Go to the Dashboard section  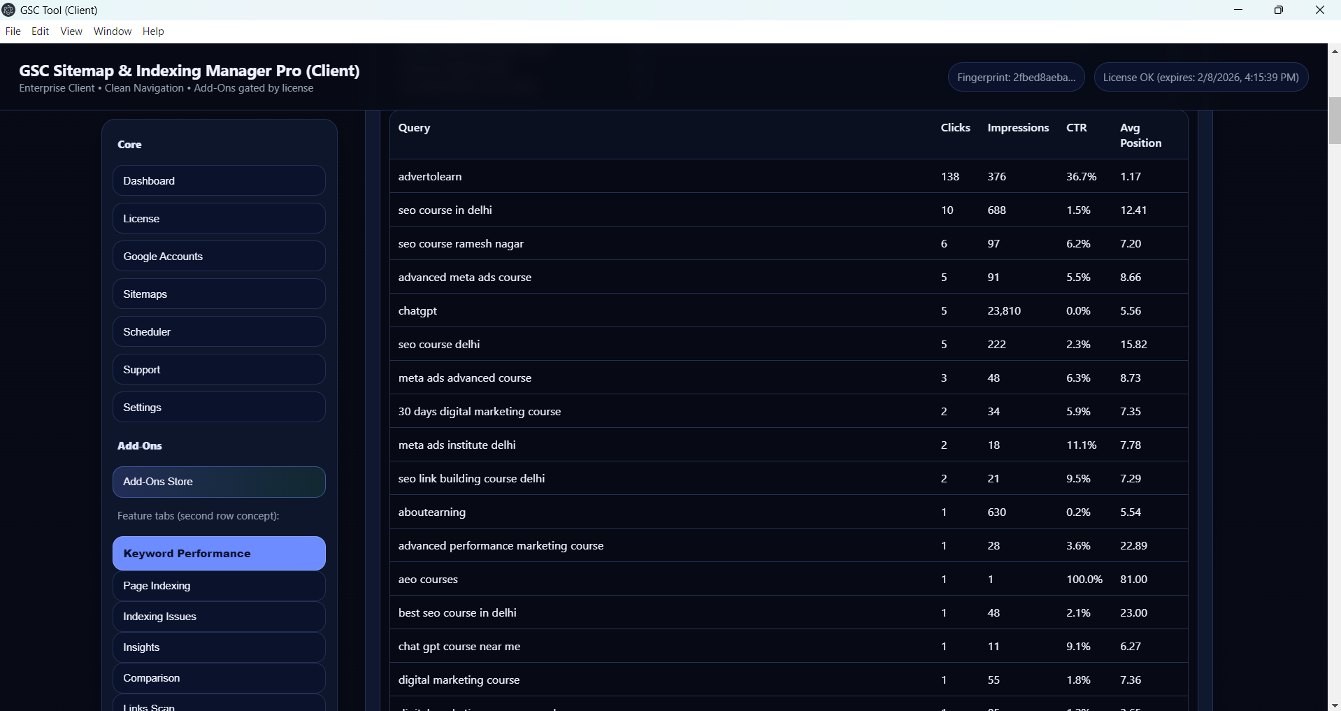[219, 181]
